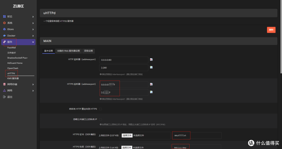Enable redirect all HTTP to HTTPS checkbox
Screen dimensions: 282x149
pos(101,109)
